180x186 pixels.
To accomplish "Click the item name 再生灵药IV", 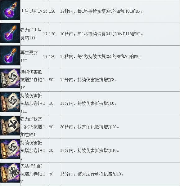I will (31, 11).
